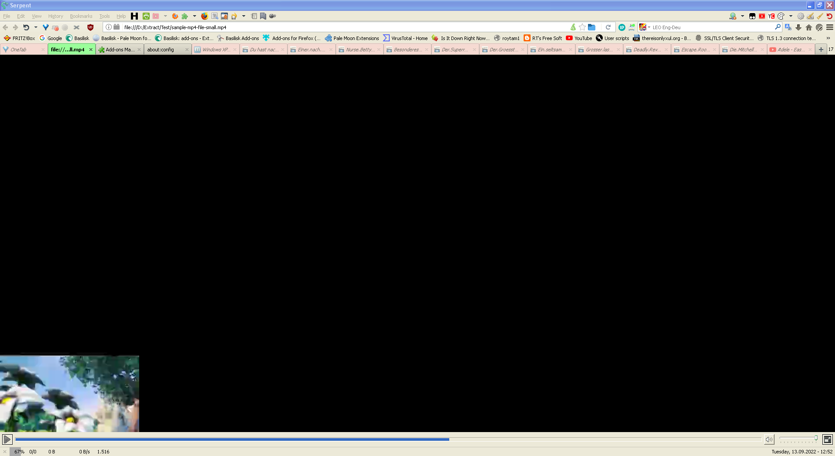Image resolution: width=835 pixels, height=456 pixels.
Task: List all tabs via the 17 counter
Action: tap(831, 49)
